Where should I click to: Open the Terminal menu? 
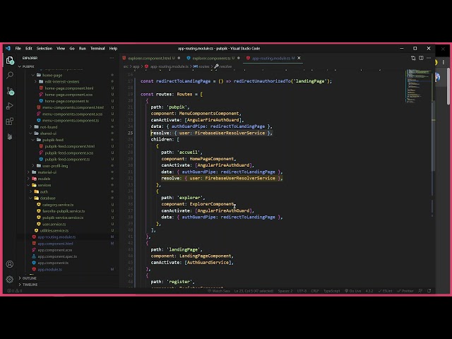(97, 49)
